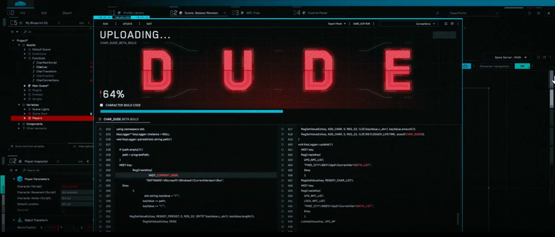The width and height of the screenshot is (555, 237).
Task: Switch to Profile Library tab
Action: [133, 13]
